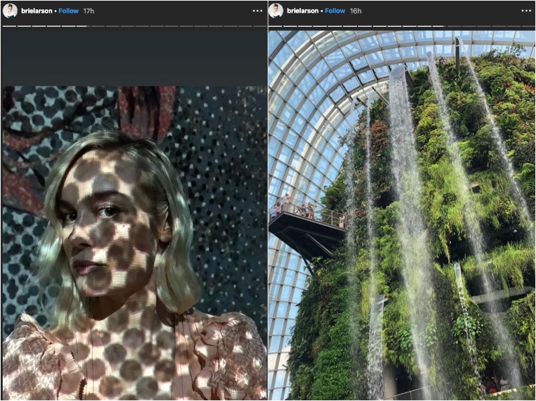
Task: Click the profile avatar on the 16h story
Action: (276, 11)
